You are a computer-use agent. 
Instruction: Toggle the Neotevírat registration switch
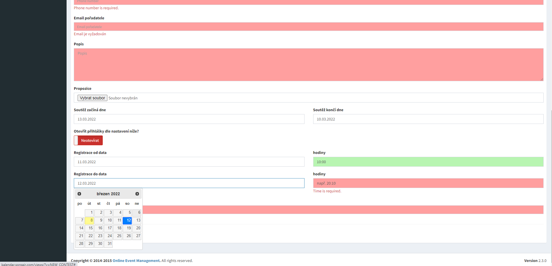coord(88,140)
